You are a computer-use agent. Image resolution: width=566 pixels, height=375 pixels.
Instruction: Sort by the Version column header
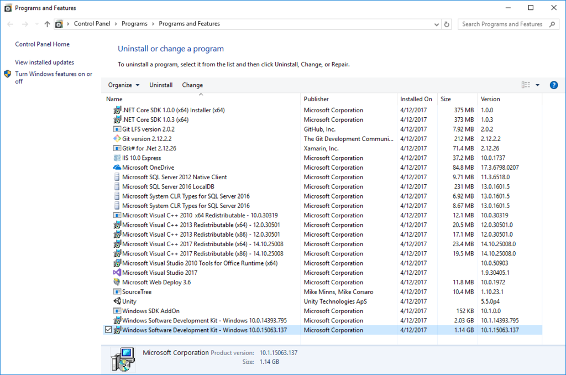(510, 99)
